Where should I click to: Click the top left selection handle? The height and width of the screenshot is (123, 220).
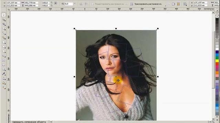tap(74, 29)
